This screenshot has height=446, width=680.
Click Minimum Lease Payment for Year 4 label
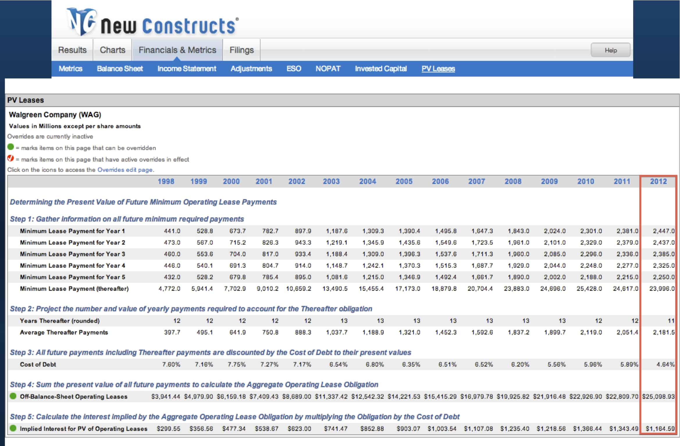click(x=72, y=266)
